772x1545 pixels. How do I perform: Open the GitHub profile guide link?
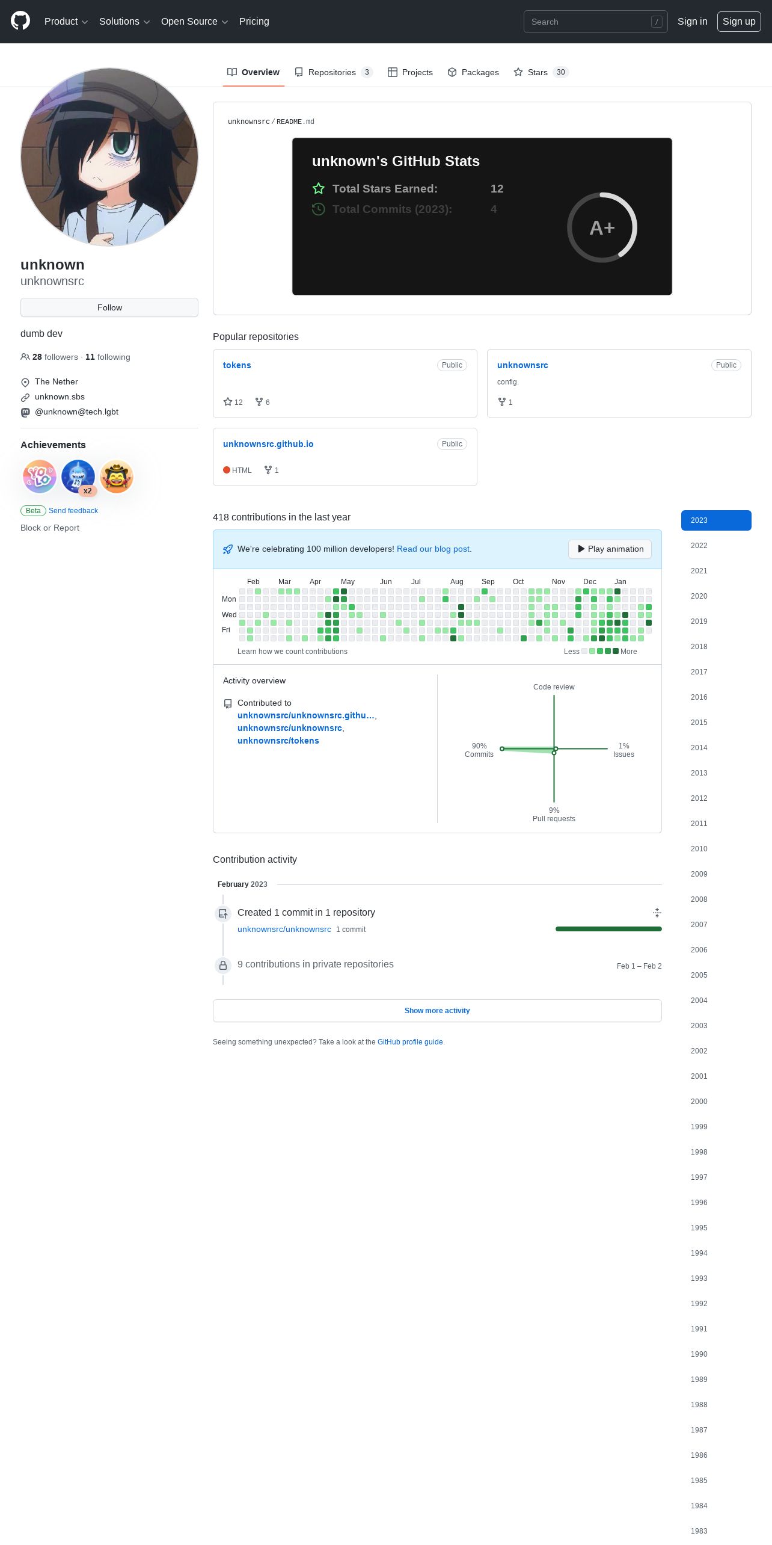(x=410, y=1042)
